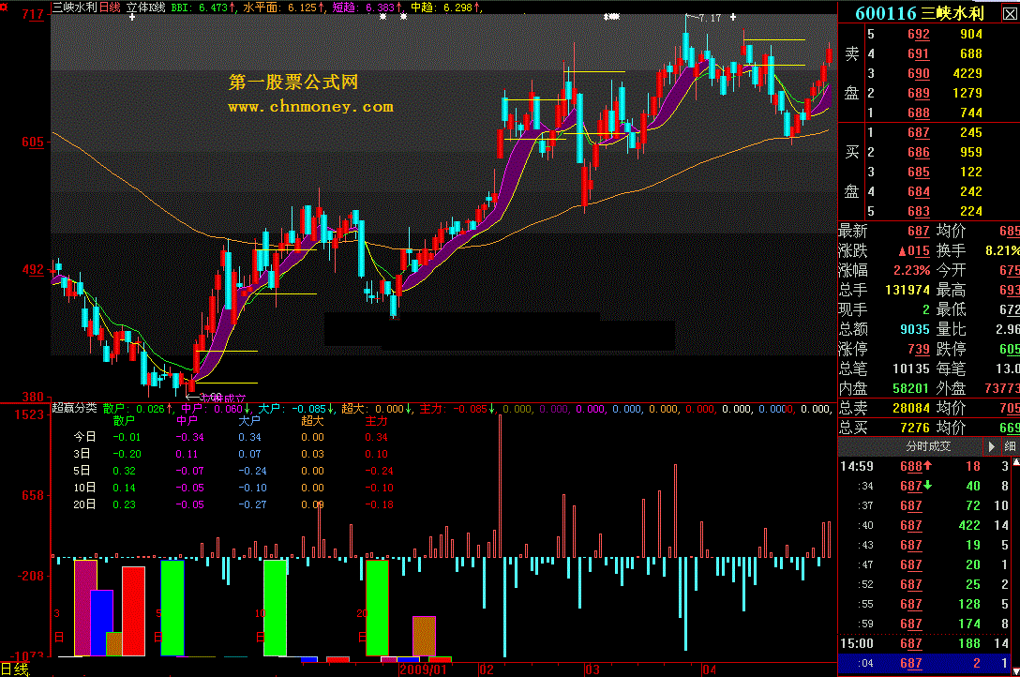This screenshot has width=1020, height=677.
Task: Click the 总额 9035 value
Action: [x=915, y=329]
